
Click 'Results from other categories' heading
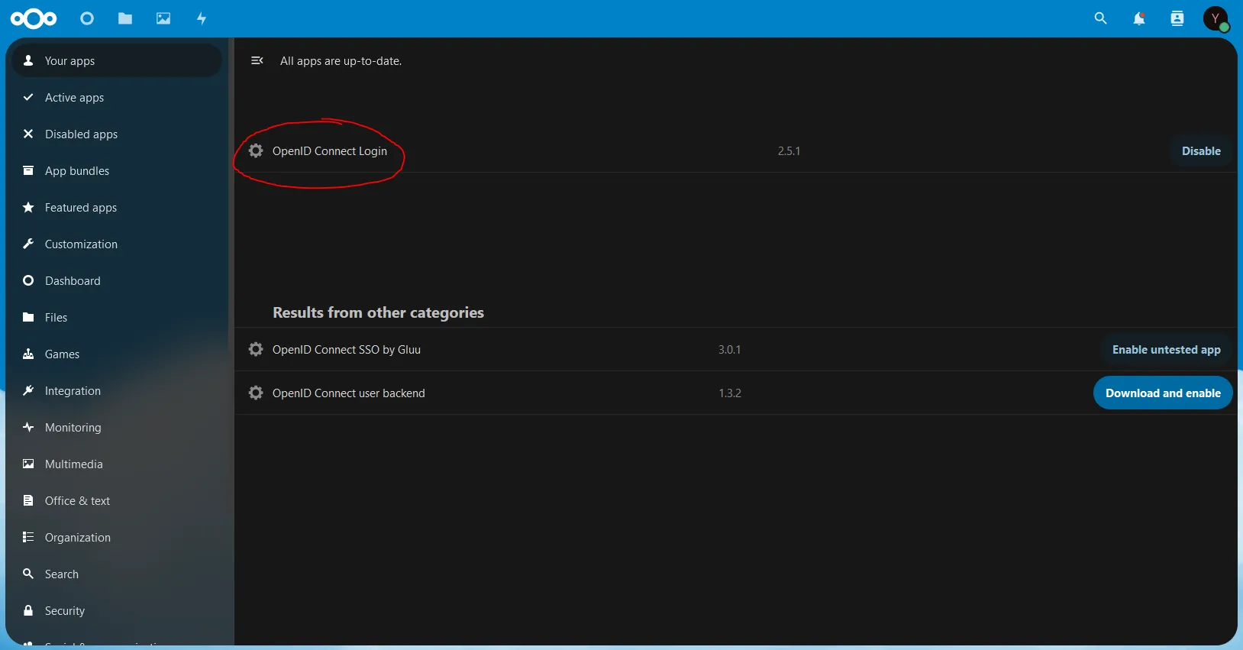[378, 312]
